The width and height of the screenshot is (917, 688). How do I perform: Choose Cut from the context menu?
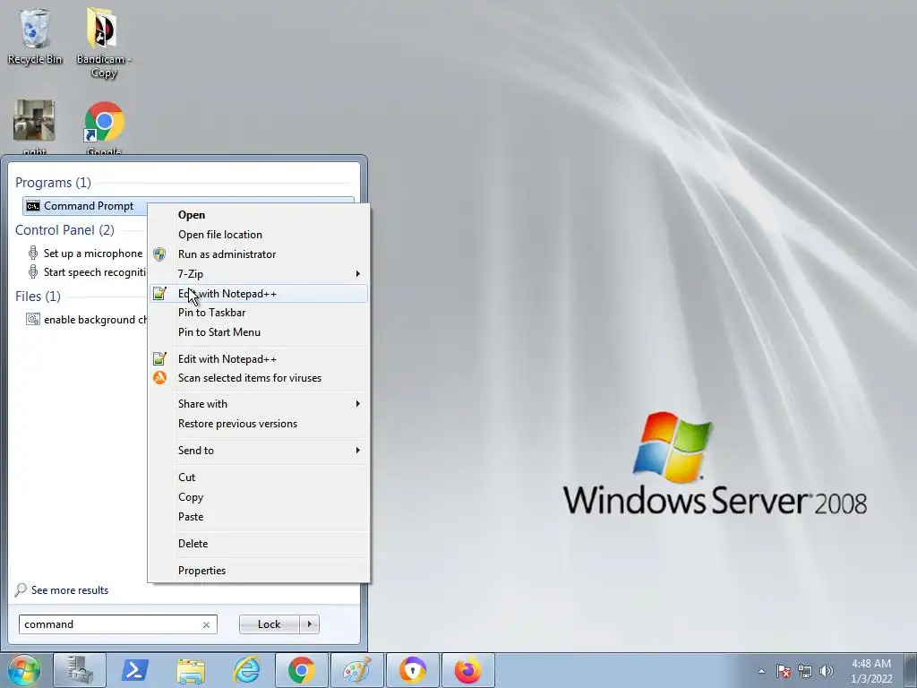pyautogui.click(x=259, y=477)
